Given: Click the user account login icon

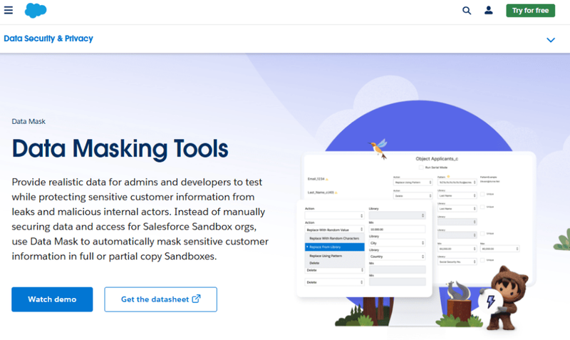Looking at the screenshot, I should [489, 10].
